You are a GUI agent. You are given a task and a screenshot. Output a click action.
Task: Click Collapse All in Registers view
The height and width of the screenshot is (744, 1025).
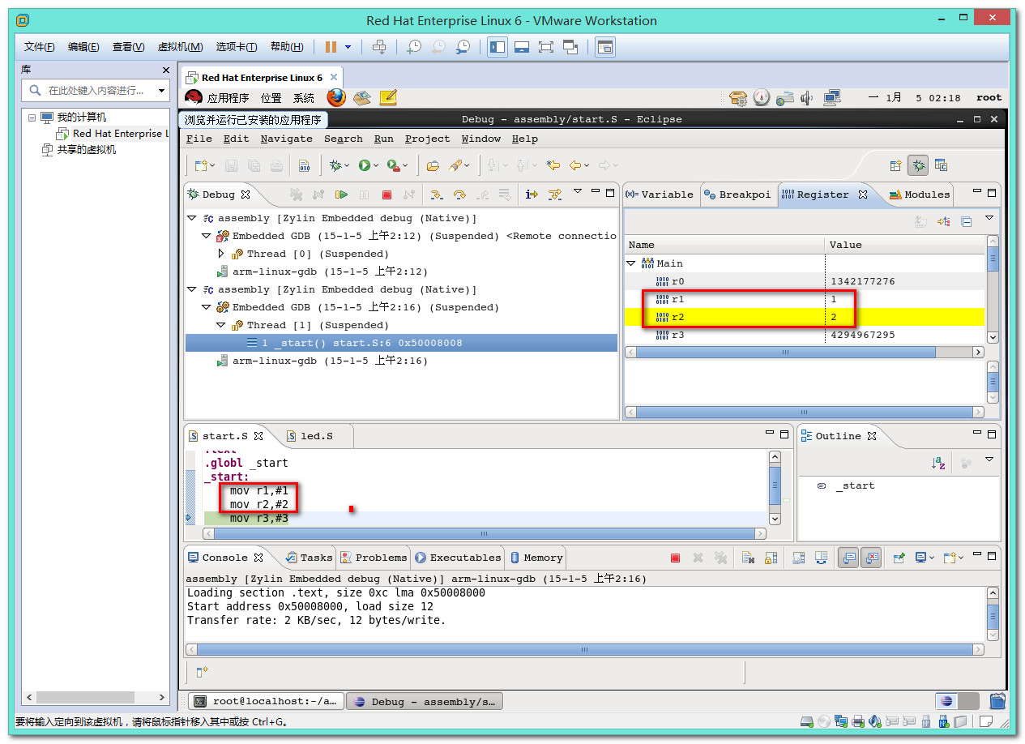tap(967, 220)
